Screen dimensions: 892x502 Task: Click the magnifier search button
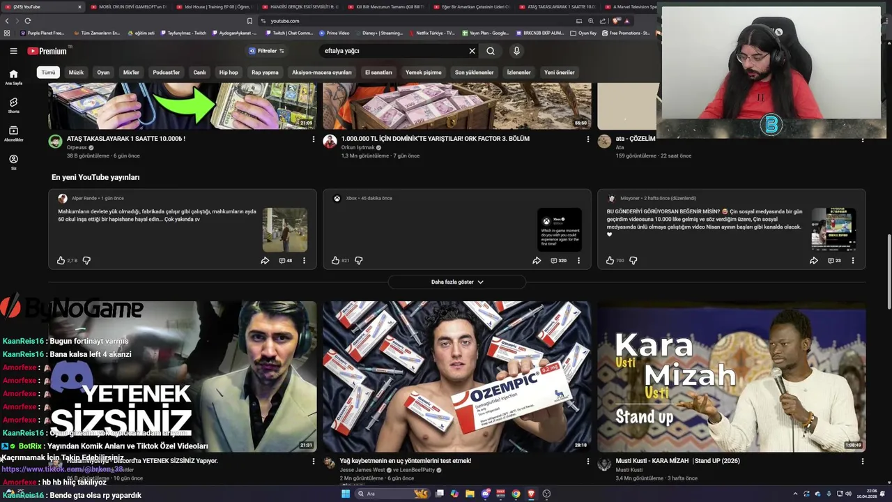pyautogui.click(x=491, y=51)
